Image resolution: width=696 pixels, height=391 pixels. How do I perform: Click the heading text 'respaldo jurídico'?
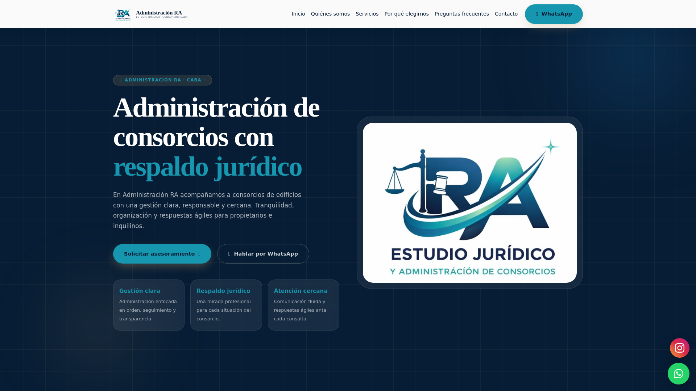point(207,167)
